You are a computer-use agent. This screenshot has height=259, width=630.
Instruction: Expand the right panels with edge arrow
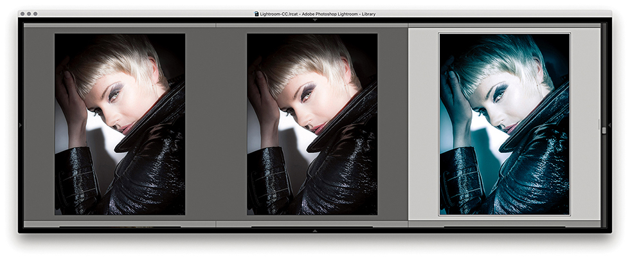609,125
